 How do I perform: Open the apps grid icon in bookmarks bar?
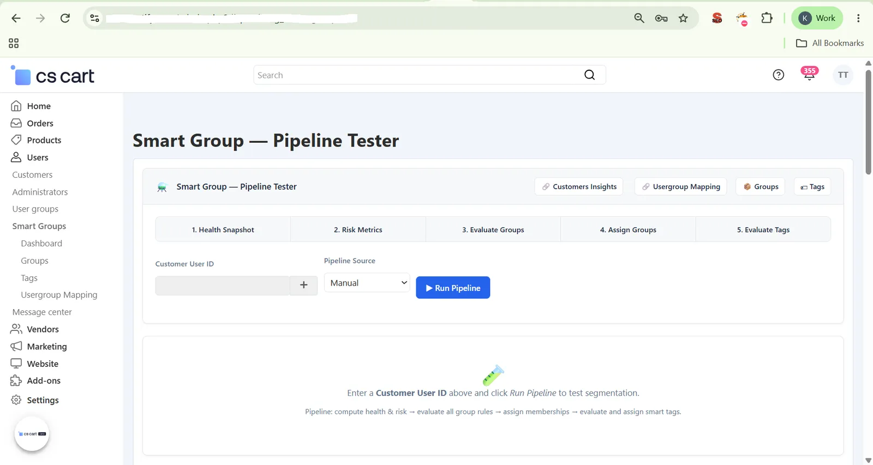tap(14, 43)
